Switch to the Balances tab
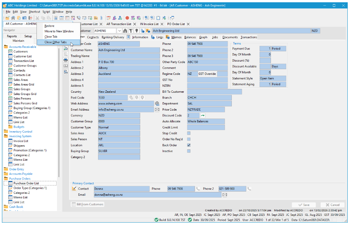The image size is (350, 225). [190, 37]
